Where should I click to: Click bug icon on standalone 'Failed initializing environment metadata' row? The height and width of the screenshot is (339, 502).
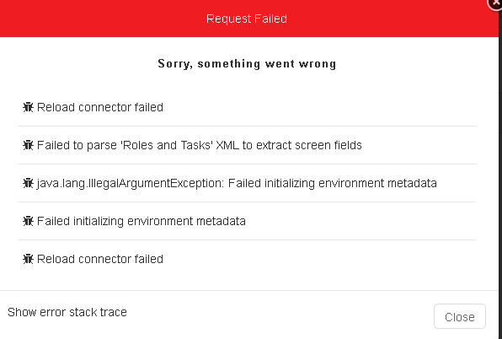(x=28, y=221)
